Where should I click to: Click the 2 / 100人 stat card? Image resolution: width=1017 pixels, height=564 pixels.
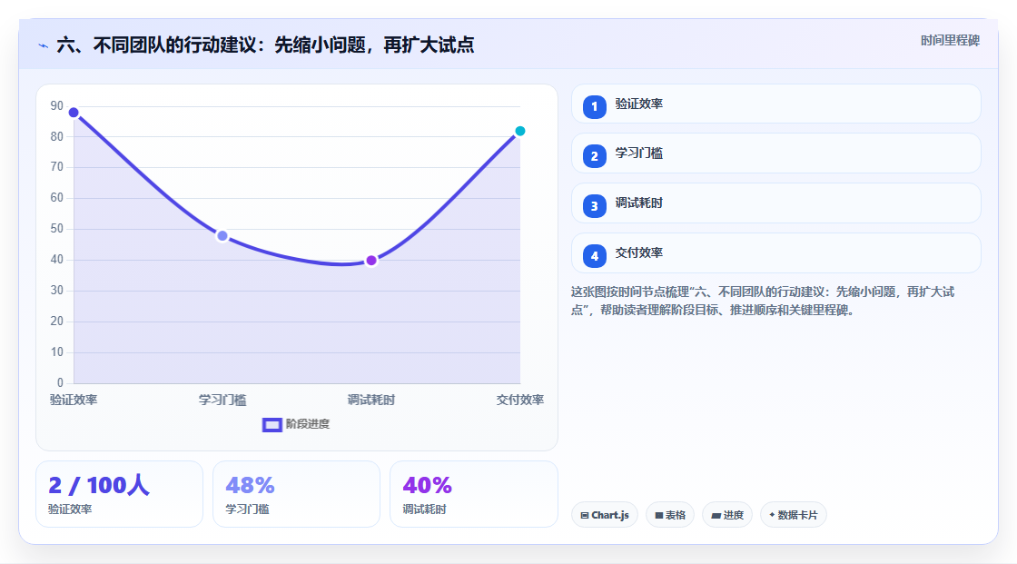119,494
